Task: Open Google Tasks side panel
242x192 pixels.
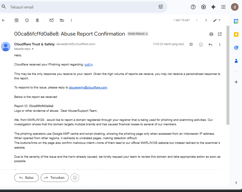Action: (x=236, y=48)
